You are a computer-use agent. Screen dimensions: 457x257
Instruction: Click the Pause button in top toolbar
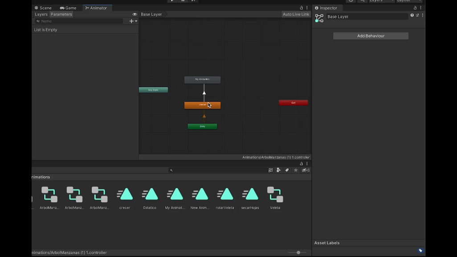pyautogui.click(x=183, y=1)
